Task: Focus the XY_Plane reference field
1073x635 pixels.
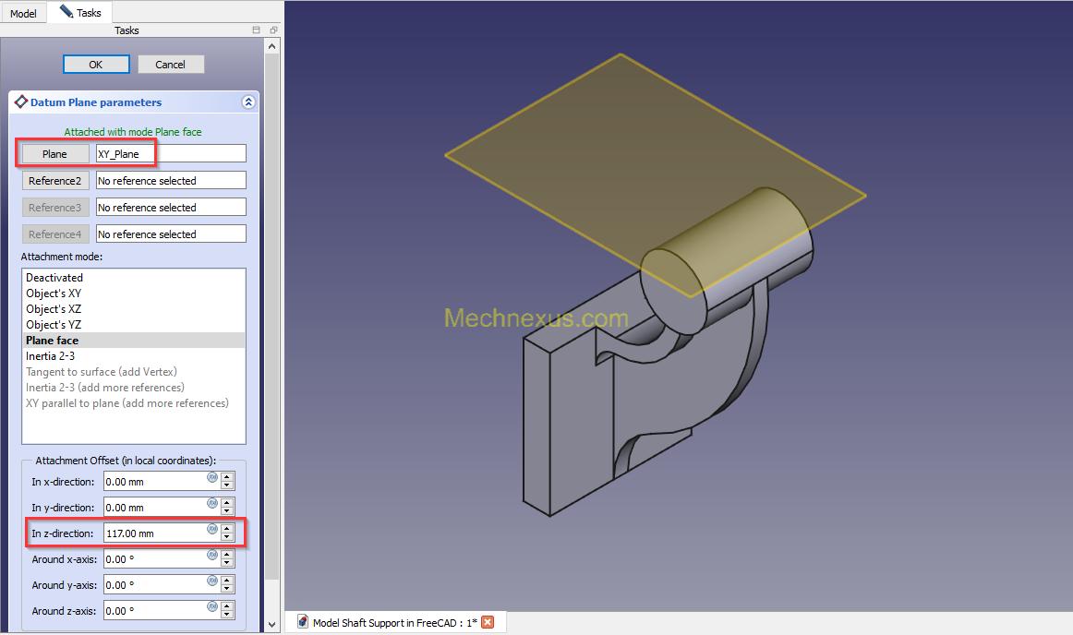Action: coord(171,154)
